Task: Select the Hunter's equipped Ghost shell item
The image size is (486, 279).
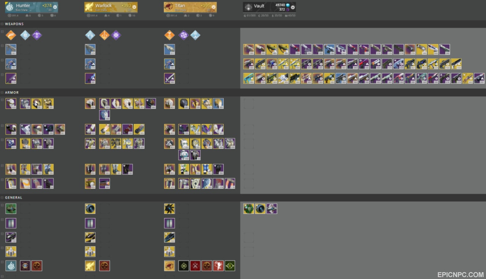Action: (x=11, y=209)
